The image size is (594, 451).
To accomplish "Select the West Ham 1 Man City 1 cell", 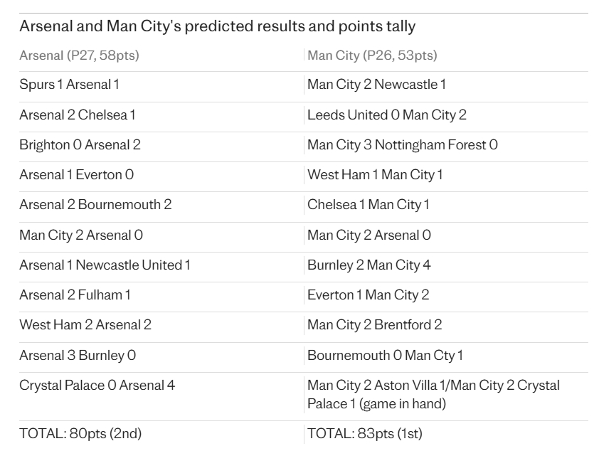I will [x=375, y=174].
